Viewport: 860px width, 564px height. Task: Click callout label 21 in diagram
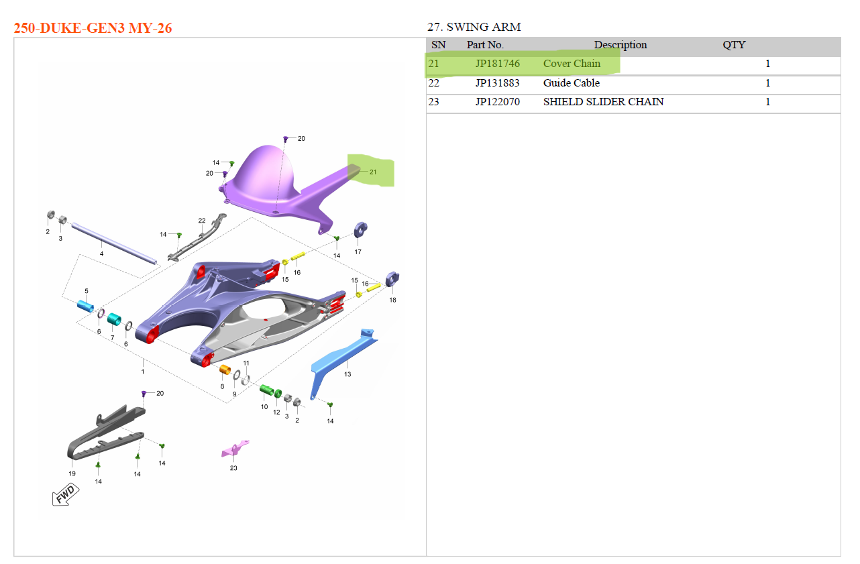[373, 172]
